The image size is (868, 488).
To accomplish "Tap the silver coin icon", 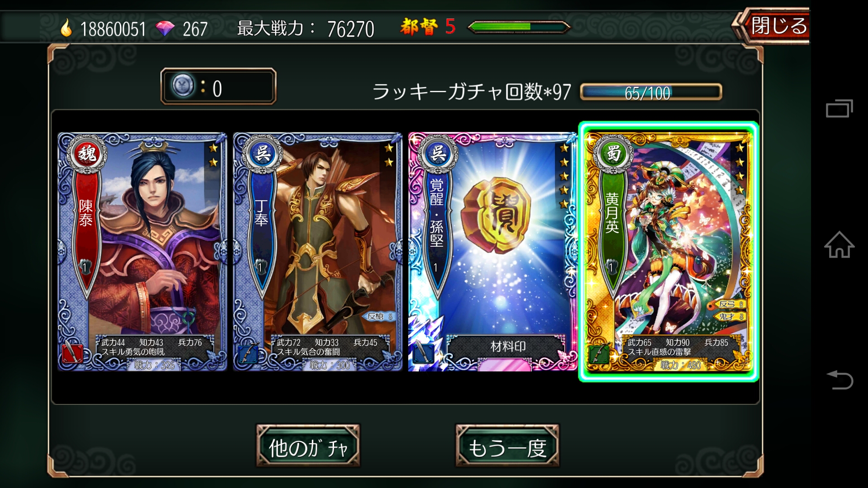I will click(183, 85).
